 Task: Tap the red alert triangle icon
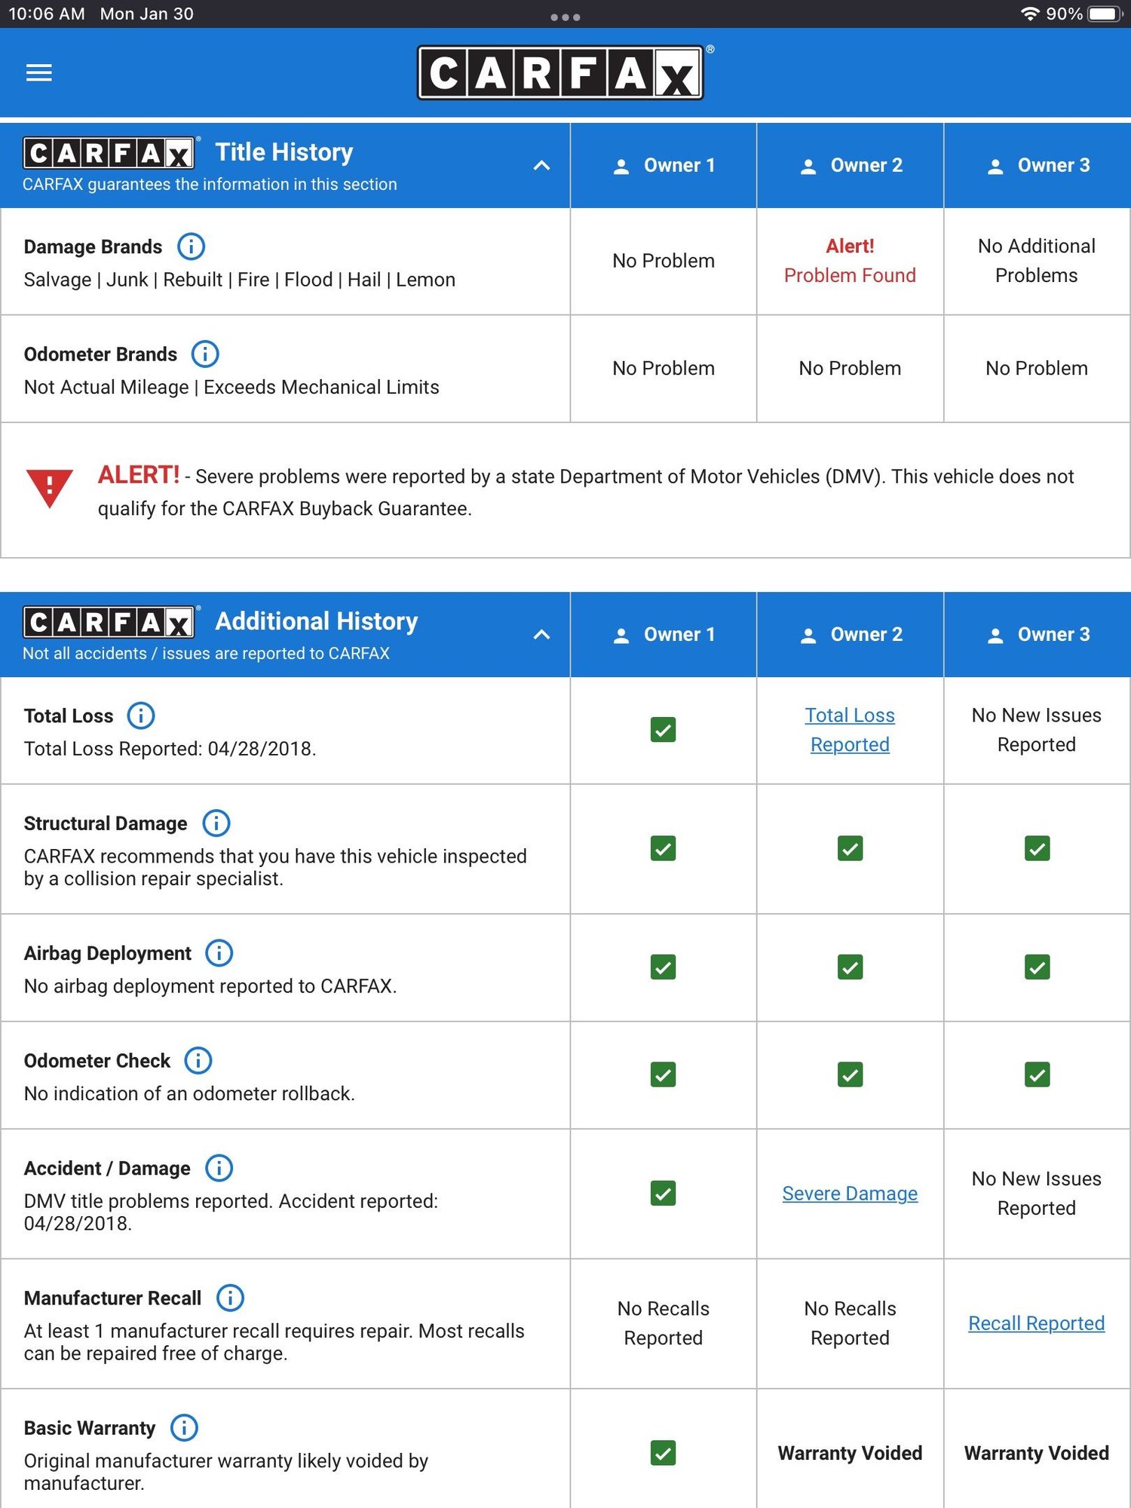(50, 487)
